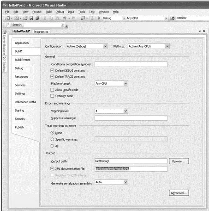Open the Window menu

pyautogui.click(x=104, y=12)
